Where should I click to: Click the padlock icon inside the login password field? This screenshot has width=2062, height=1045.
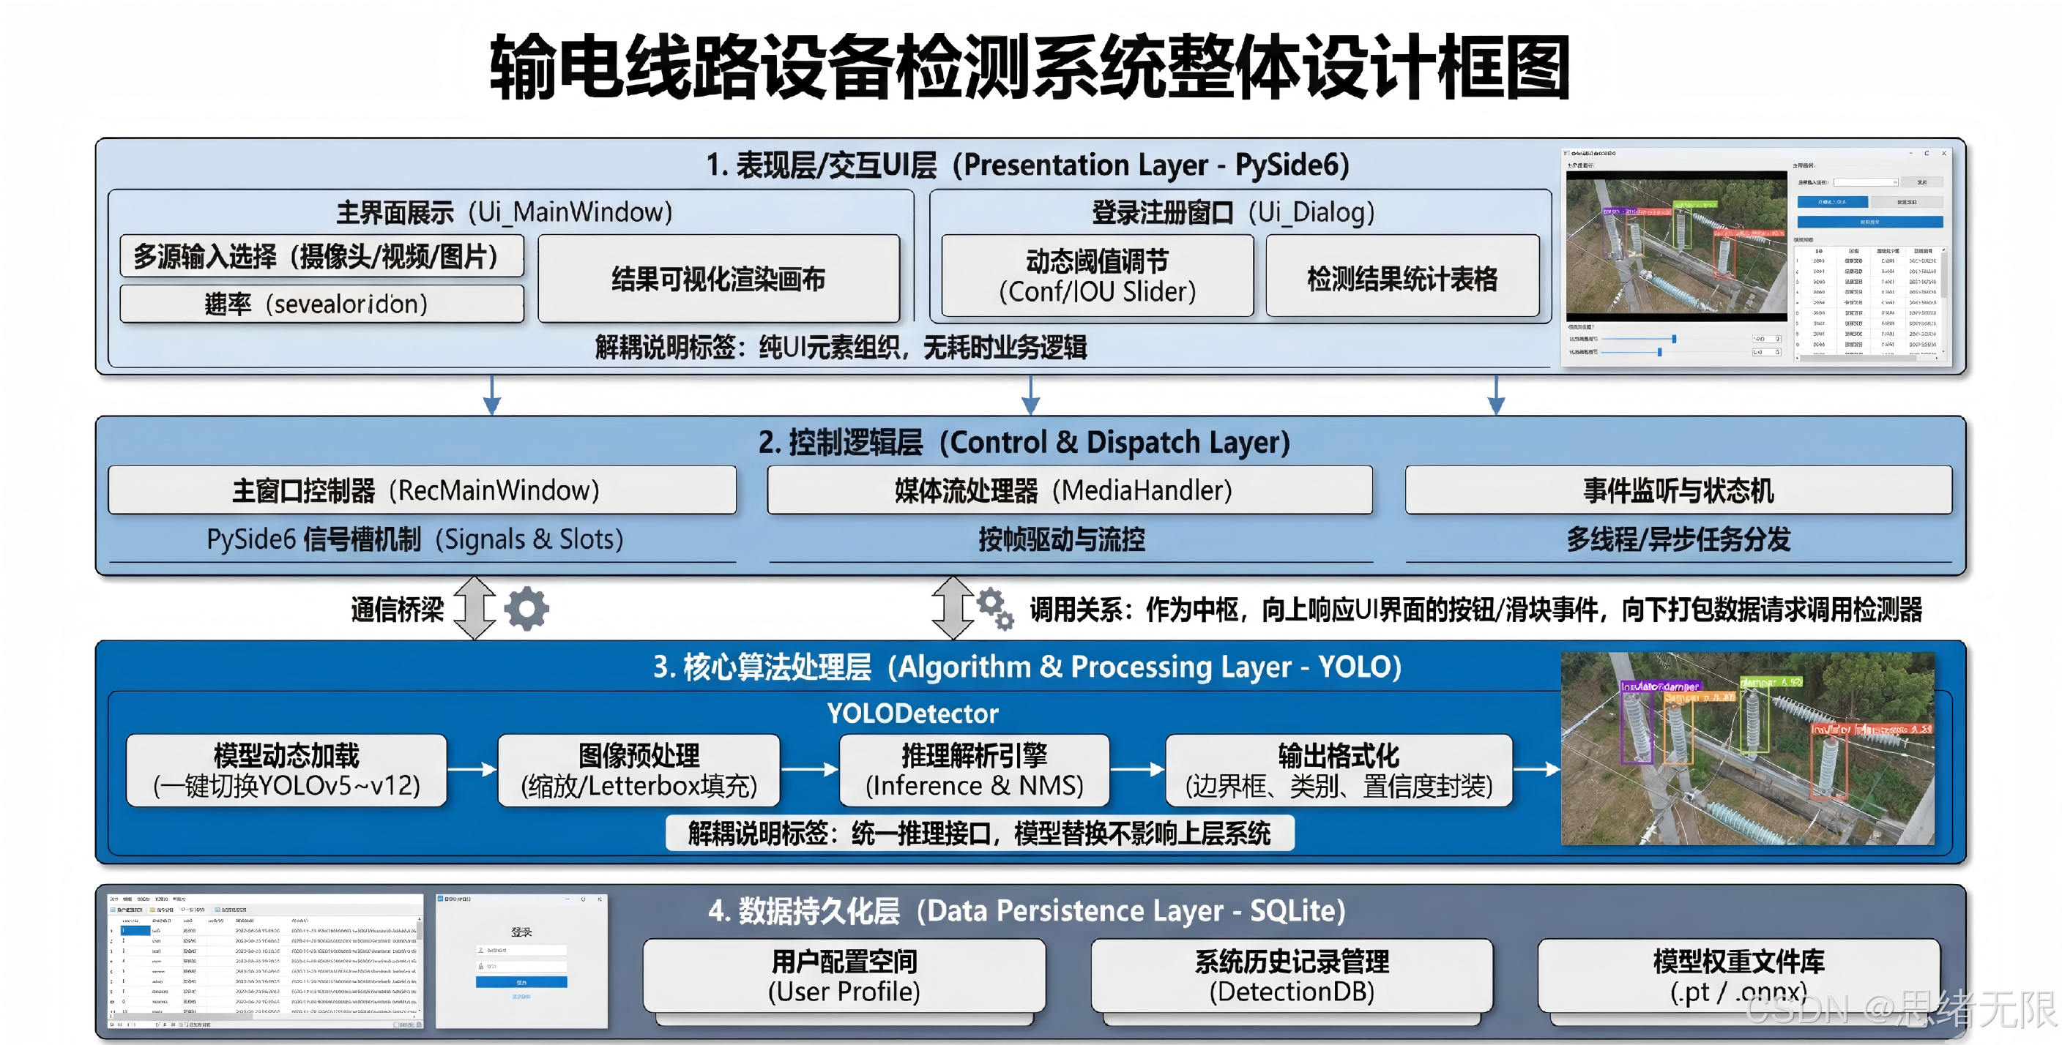pos(481,967)
